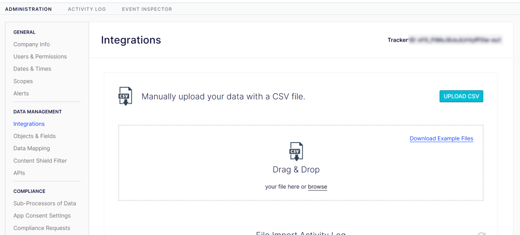520x235 pixels.
Task: Switch to the Activity Log tab
Action: [x=87, y=9]
